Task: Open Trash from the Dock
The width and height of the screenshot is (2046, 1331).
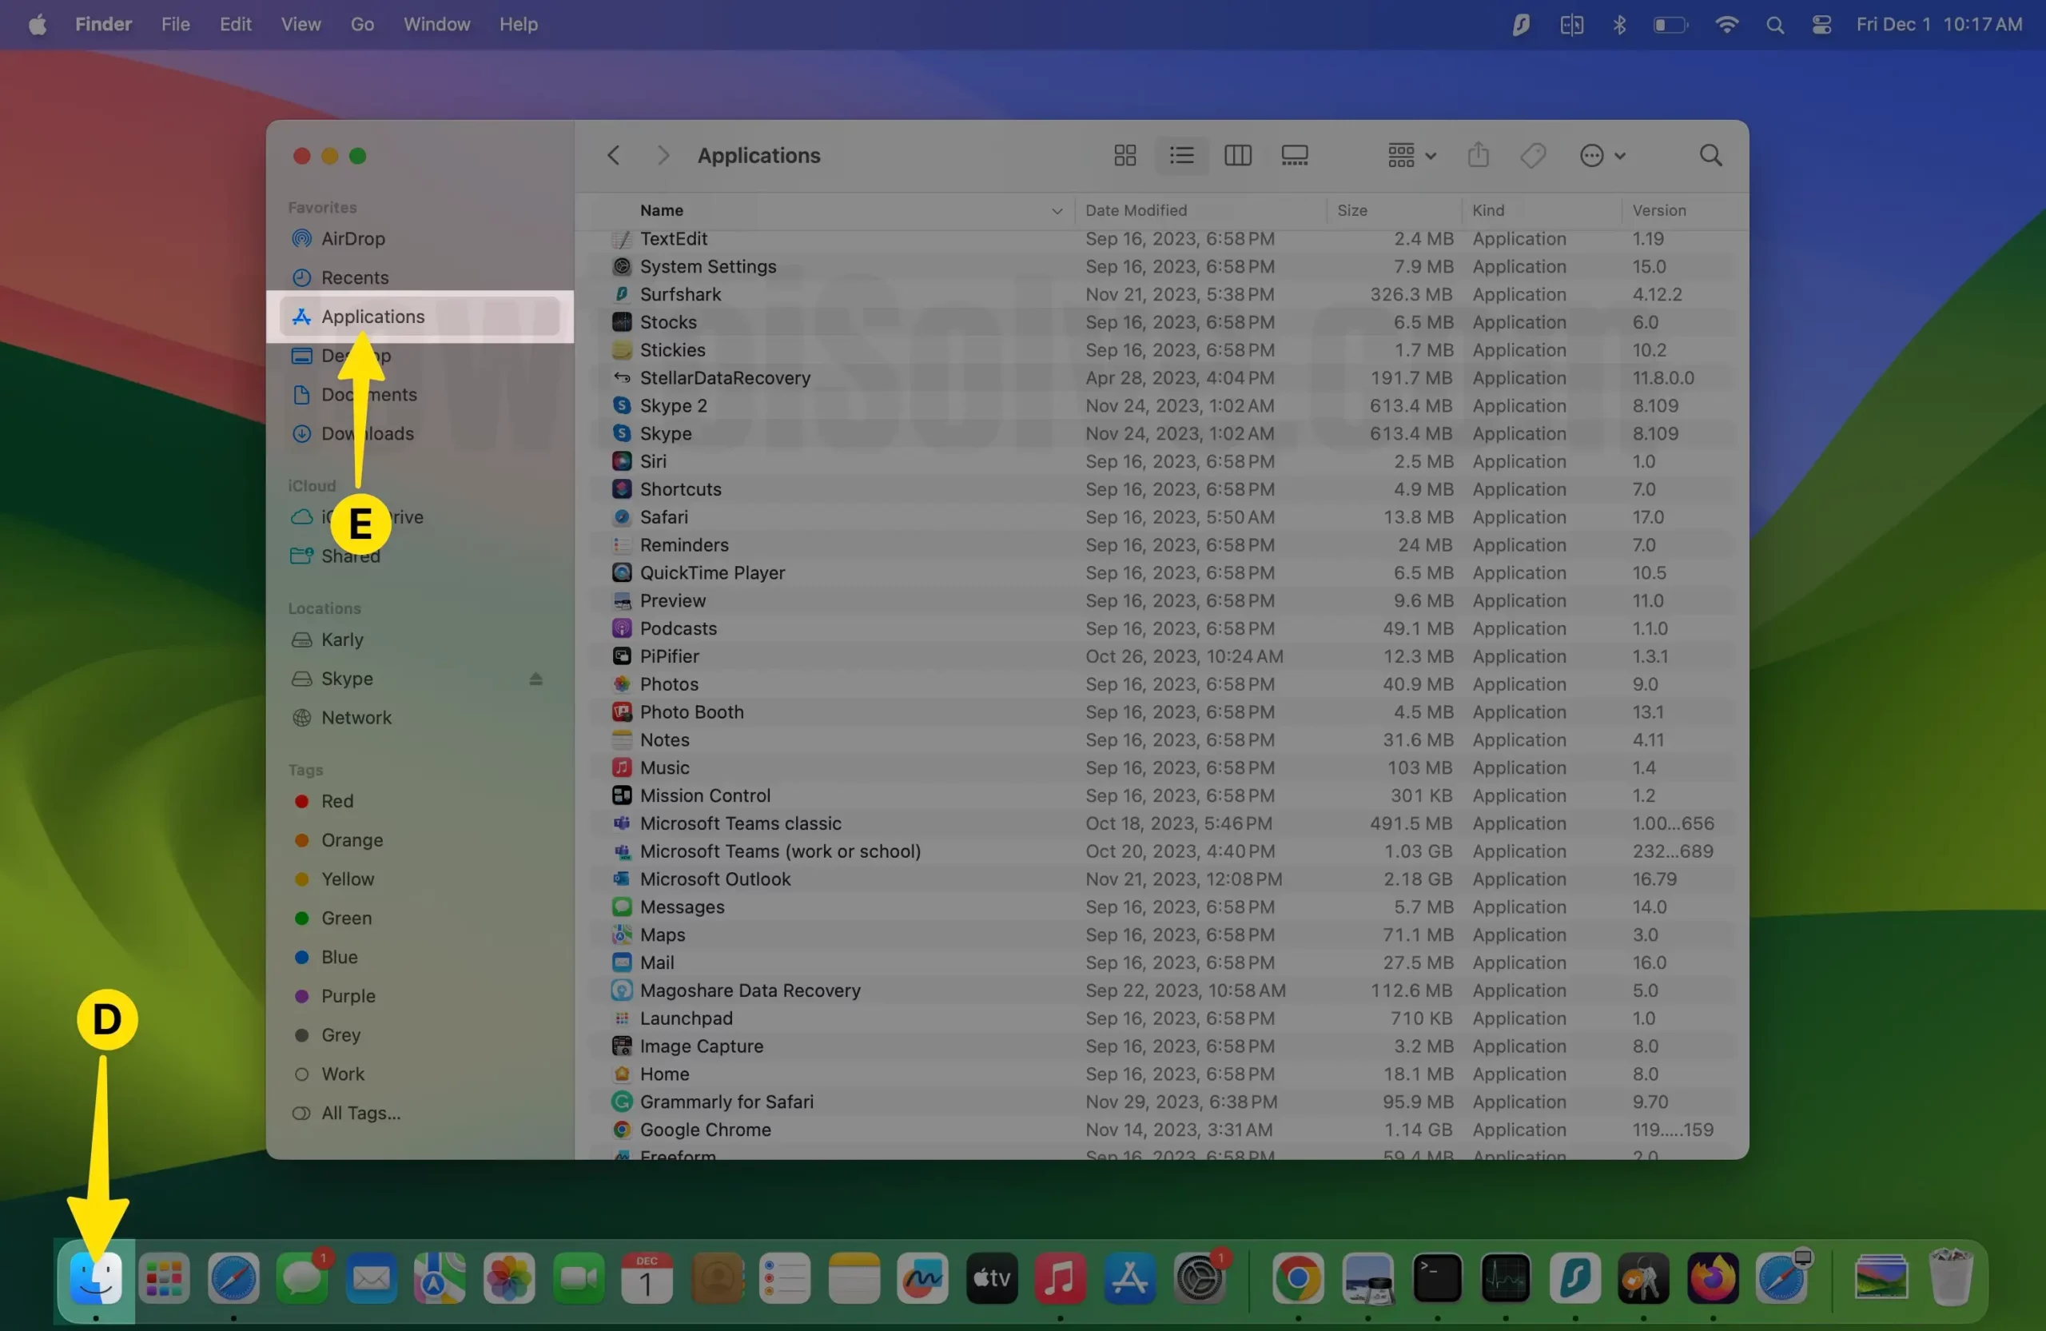Action: 1951,1277
